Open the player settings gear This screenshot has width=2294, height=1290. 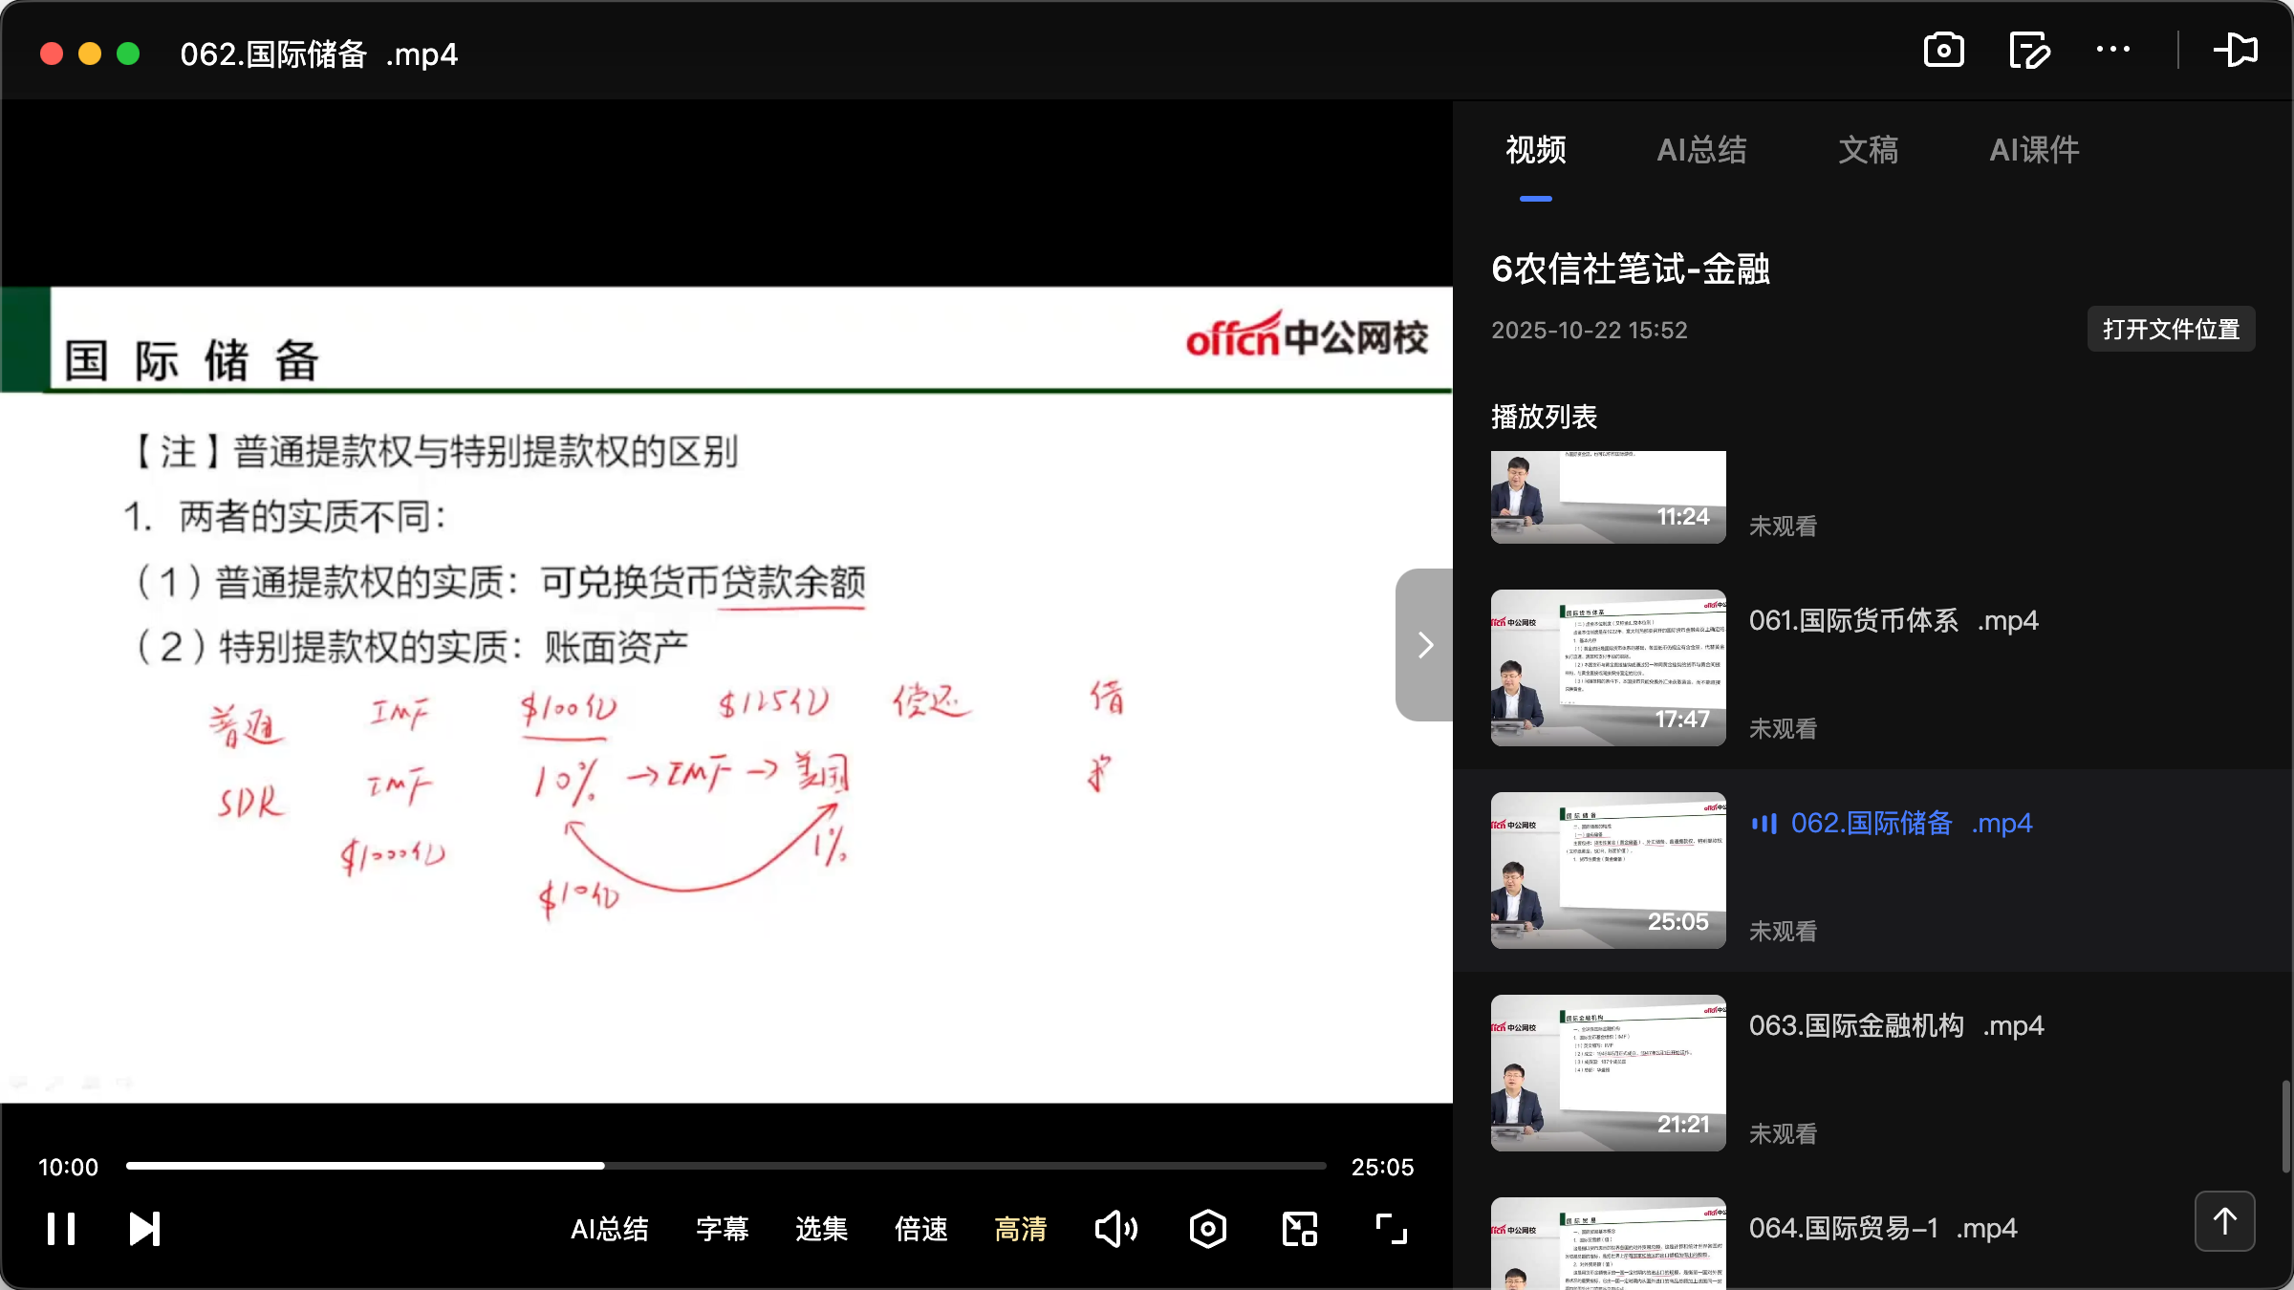(1207, 1229)
